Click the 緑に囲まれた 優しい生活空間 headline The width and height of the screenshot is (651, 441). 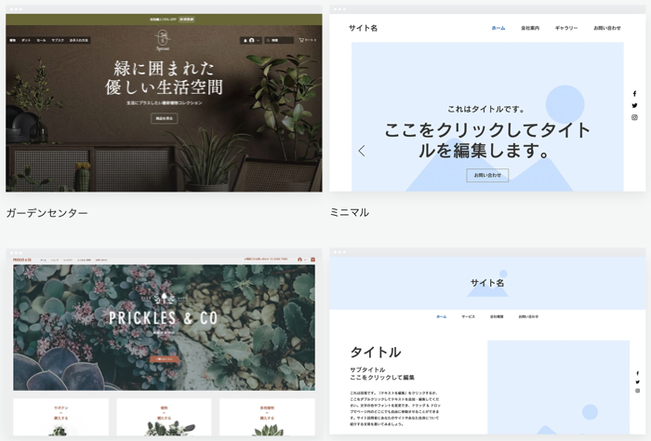pos(164,78)
